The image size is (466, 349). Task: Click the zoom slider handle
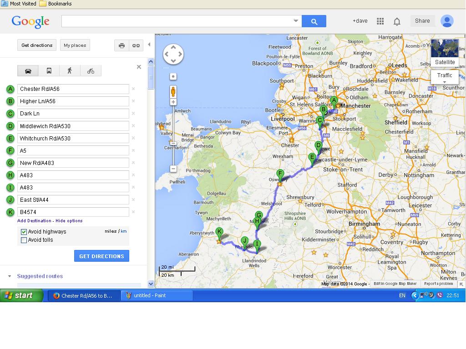pos(173,143)
